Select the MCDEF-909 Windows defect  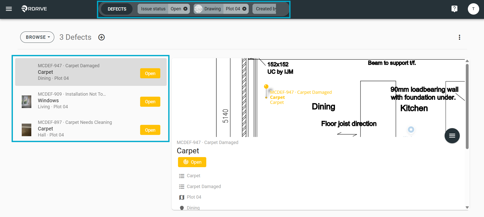tap(91, 100)
